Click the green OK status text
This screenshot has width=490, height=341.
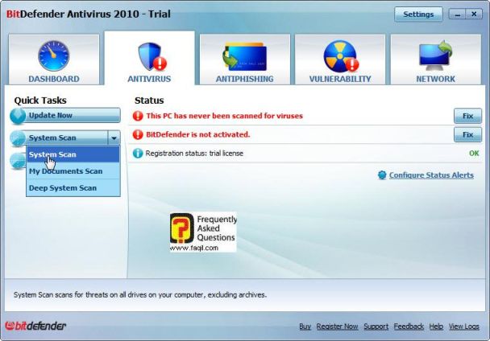point(474,153)
